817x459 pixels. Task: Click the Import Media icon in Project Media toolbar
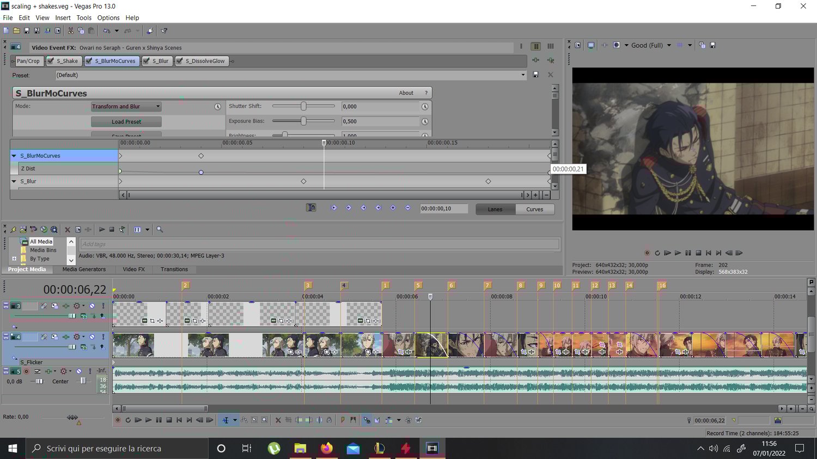tap(23, 230)
